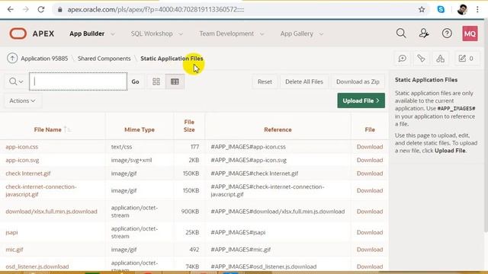Open App Gallery menu
The height and width of the screenshot is (274, 488).
(297, 33)
